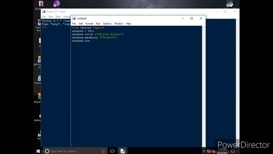Screen dimensions: 273x154
Task: Minimize the untitled editor window
Action: [183, 18]
